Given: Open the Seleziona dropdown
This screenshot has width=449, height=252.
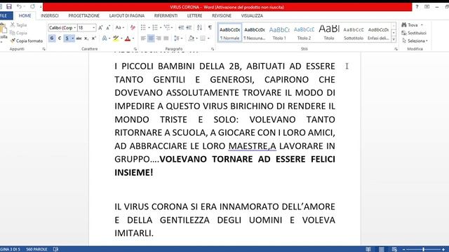Looking at the screenshot, I should point(415,41).
